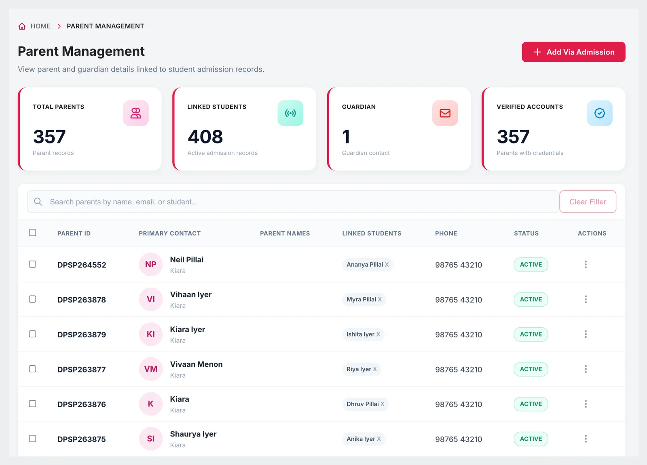
Task: Open actions menu for Neil Pillai row
Action: [586, 265]
